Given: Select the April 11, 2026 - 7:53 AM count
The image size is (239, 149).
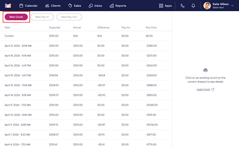Looking at the screenshot, I should tap(86, 105).
